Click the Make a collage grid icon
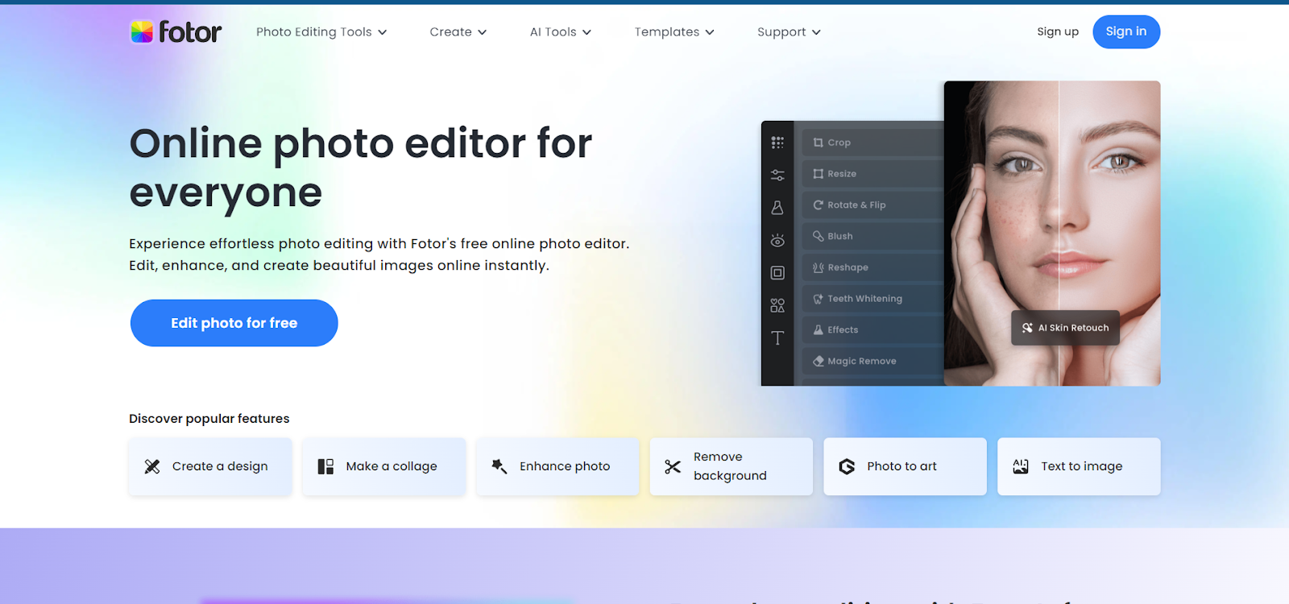The width and height of the screenshot is (1289, 604). 325,466
